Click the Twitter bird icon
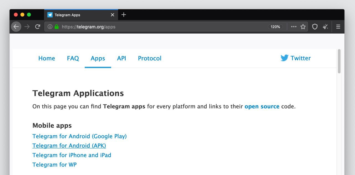This screenshot has width=355, height=175. [x=284, y=58]
